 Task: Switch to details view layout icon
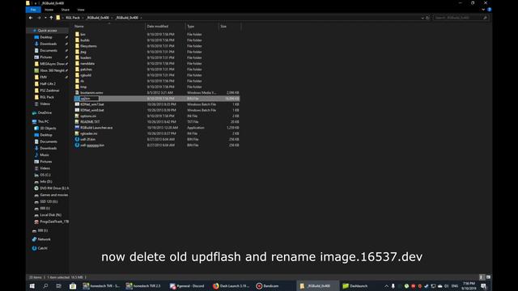[x=482, y=277]
